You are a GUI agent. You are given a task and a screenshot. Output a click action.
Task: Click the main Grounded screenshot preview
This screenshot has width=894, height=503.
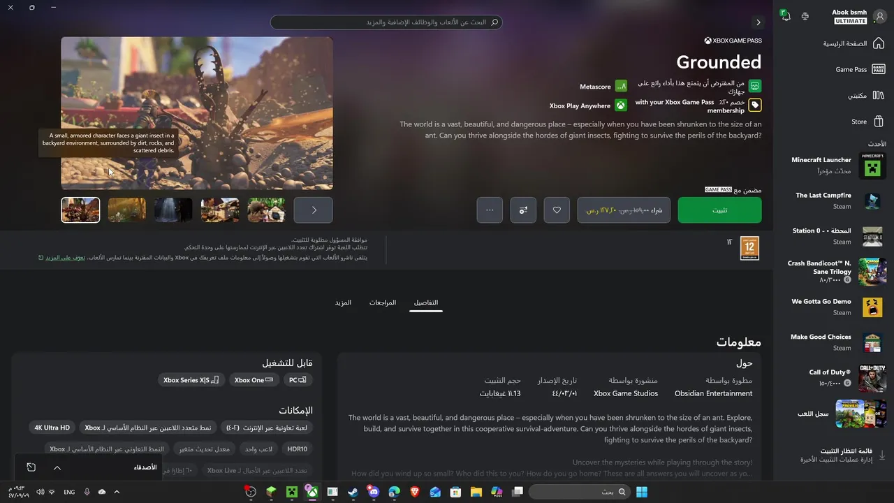197,113
